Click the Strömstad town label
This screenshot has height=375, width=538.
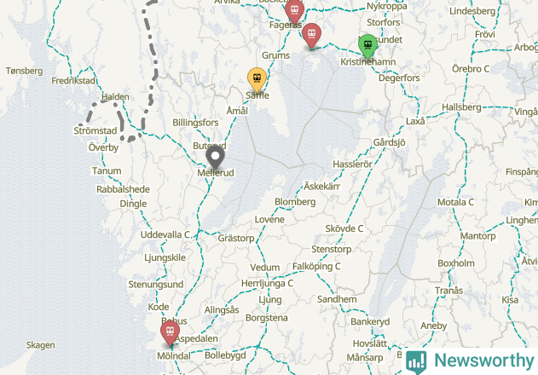point(95,130)
